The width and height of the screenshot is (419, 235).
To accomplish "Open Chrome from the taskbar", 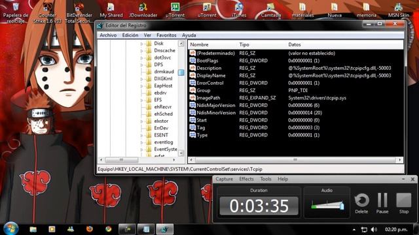I will coord(108,229).
